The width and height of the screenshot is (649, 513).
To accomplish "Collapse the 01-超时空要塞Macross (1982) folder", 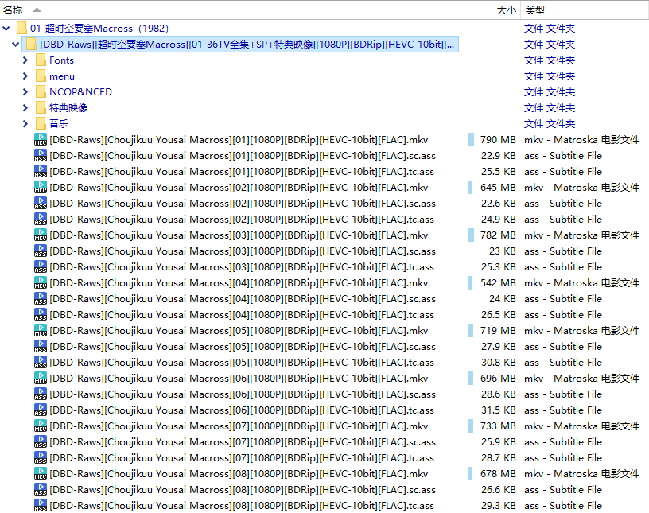I will coord(6,29).
